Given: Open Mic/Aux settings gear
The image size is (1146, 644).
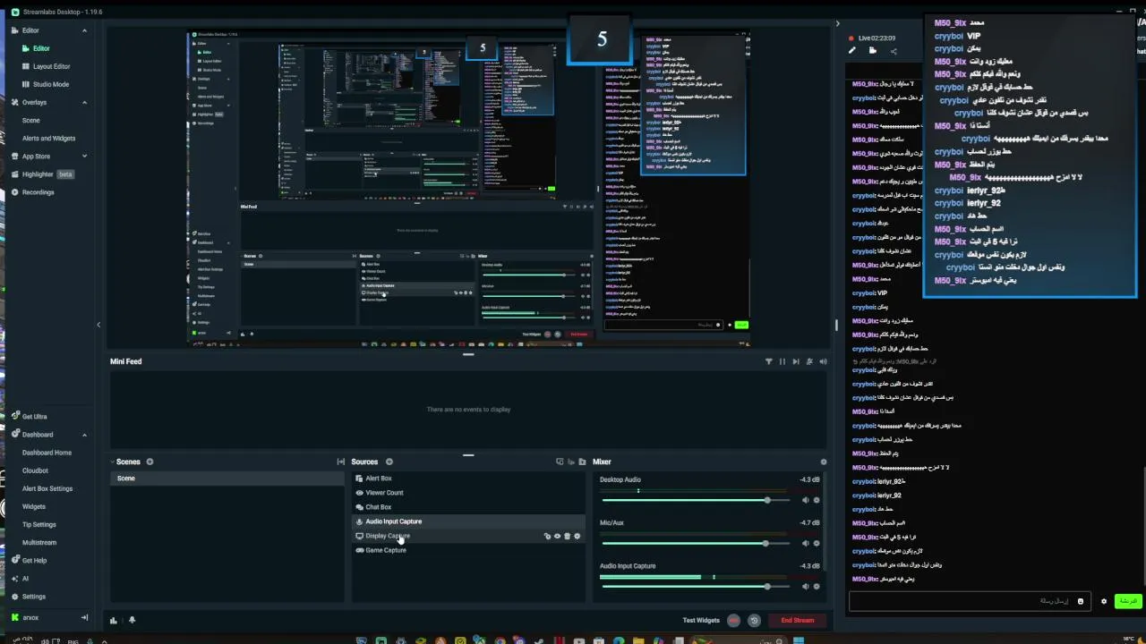Looking at the screenshot, I should [x=816, y=543].
